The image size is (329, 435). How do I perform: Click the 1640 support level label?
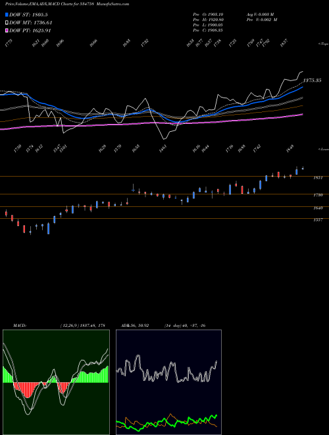click(x=318, y=208)
